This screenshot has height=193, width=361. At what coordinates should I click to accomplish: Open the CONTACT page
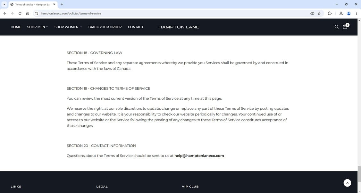tap(136, 27)
